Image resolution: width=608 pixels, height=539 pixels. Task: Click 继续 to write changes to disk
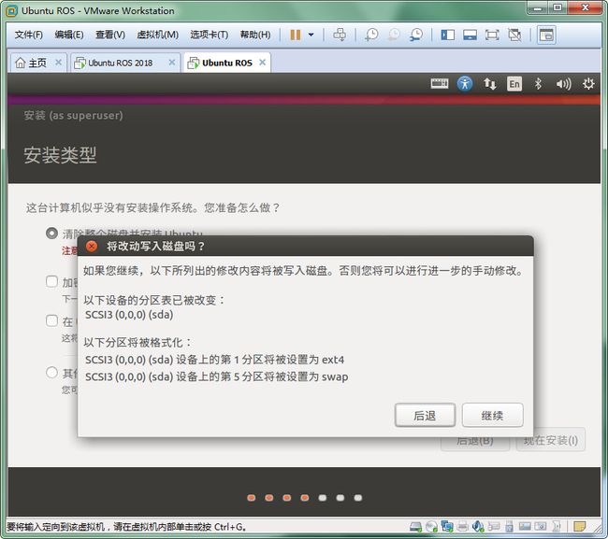[x=492, y=416]
